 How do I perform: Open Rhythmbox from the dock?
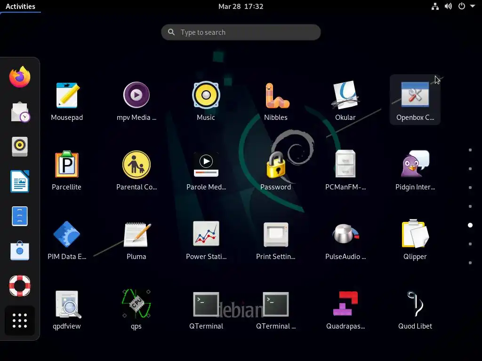pos(20,147)
